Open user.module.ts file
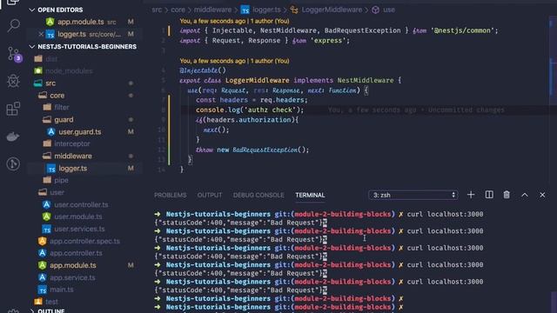This screenshot has width=557, height=313. 78,216
